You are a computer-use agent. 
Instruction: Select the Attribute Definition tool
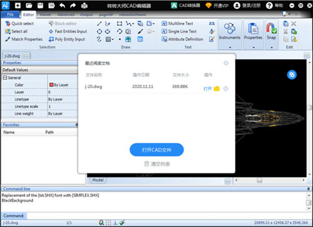pyautogui.click(x=182, y=39)
